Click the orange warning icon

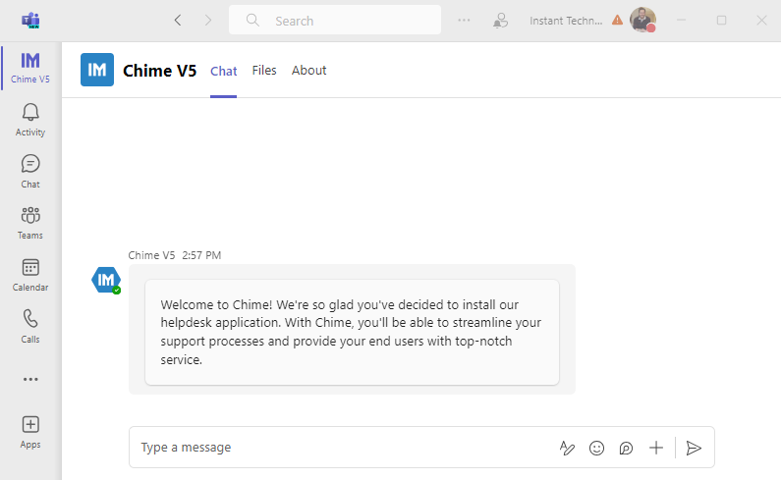coord(617,20)
